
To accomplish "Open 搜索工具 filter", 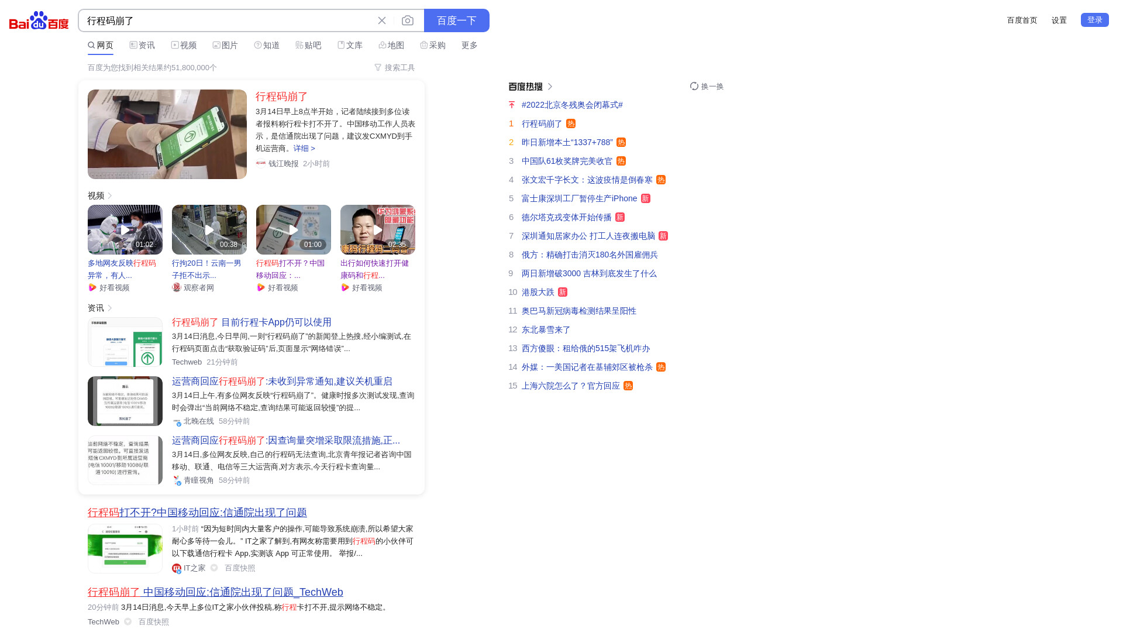I will tap(395, 68).
